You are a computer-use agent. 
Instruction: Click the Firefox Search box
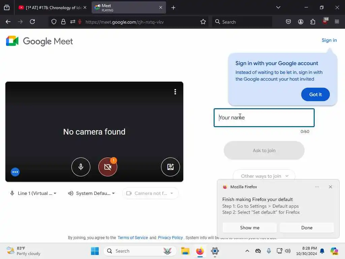(242, 22)
